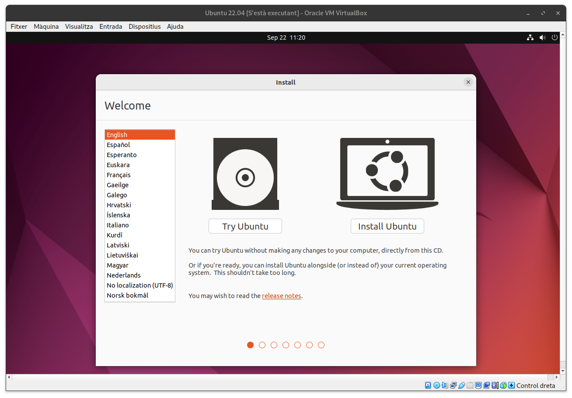
Task: Choose Italiano from the language list
Action: [118, 225]
